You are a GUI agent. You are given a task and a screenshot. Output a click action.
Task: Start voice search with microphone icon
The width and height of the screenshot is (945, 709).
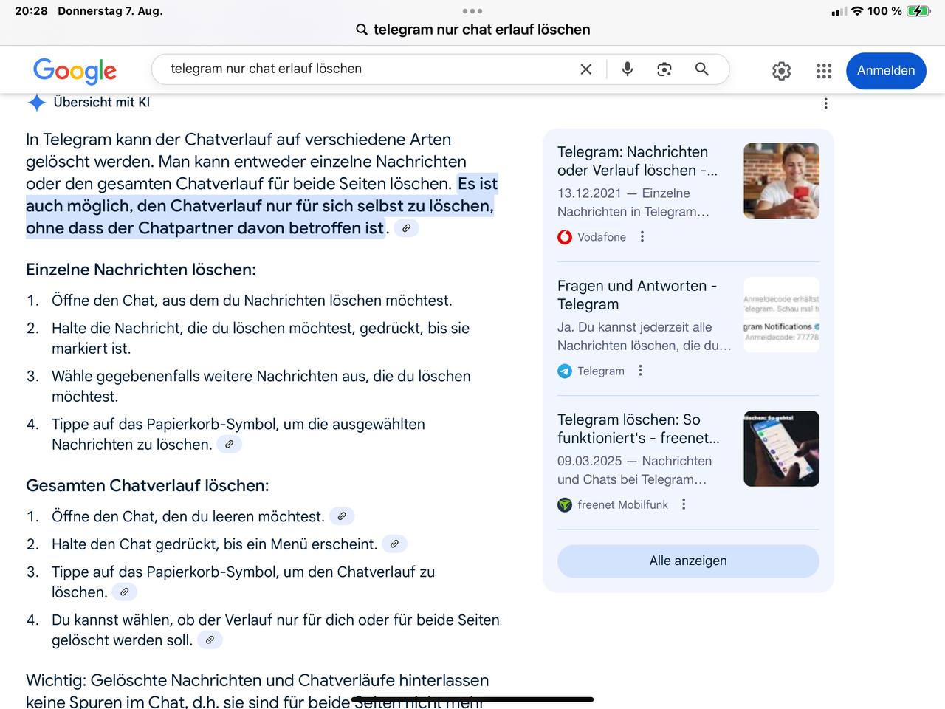click(627, 69)
